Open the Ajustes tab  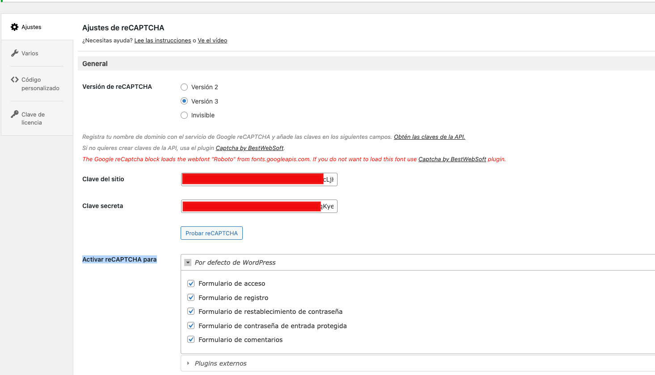tap(37, 27)
